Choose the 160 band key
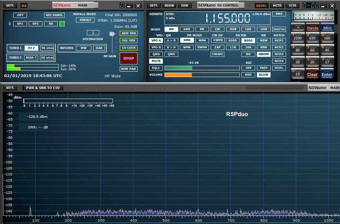The width and height of the screenshot is (340, 224). 327,38
